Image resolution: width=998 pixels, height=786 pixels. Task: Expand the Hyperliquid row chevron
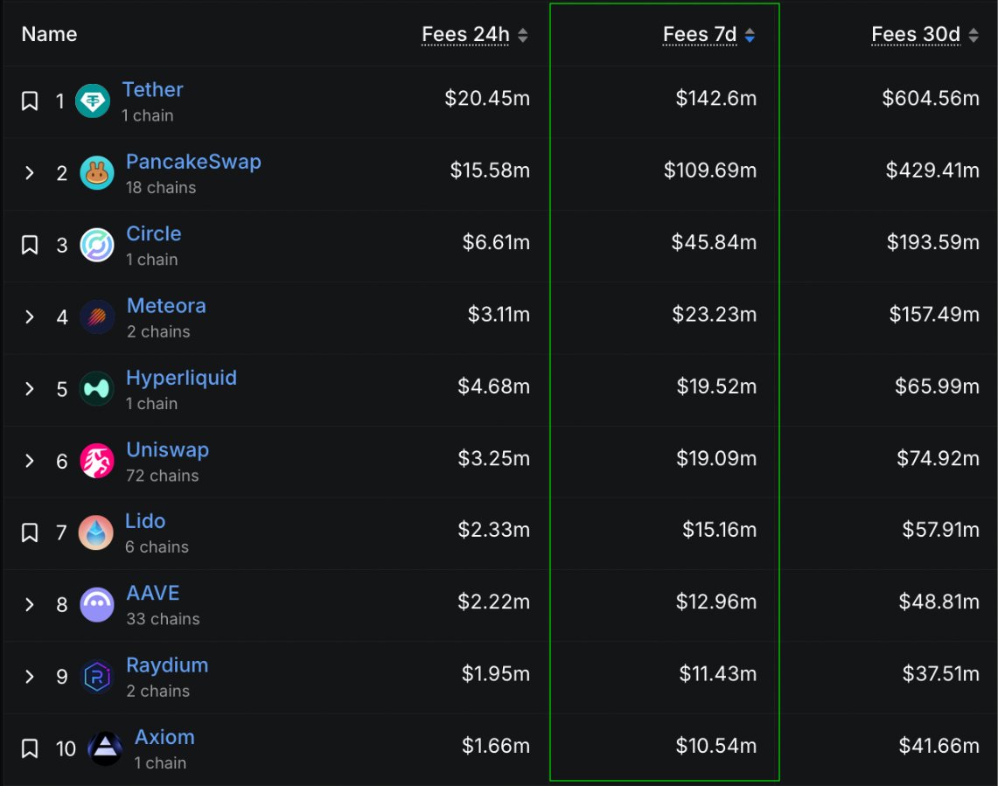tap(29, 388)
